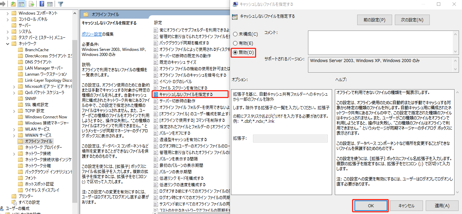The image size is (462, 214).
Task: Click folder icon beside オフライン ファイル in tree
Action: coord(21,141)
